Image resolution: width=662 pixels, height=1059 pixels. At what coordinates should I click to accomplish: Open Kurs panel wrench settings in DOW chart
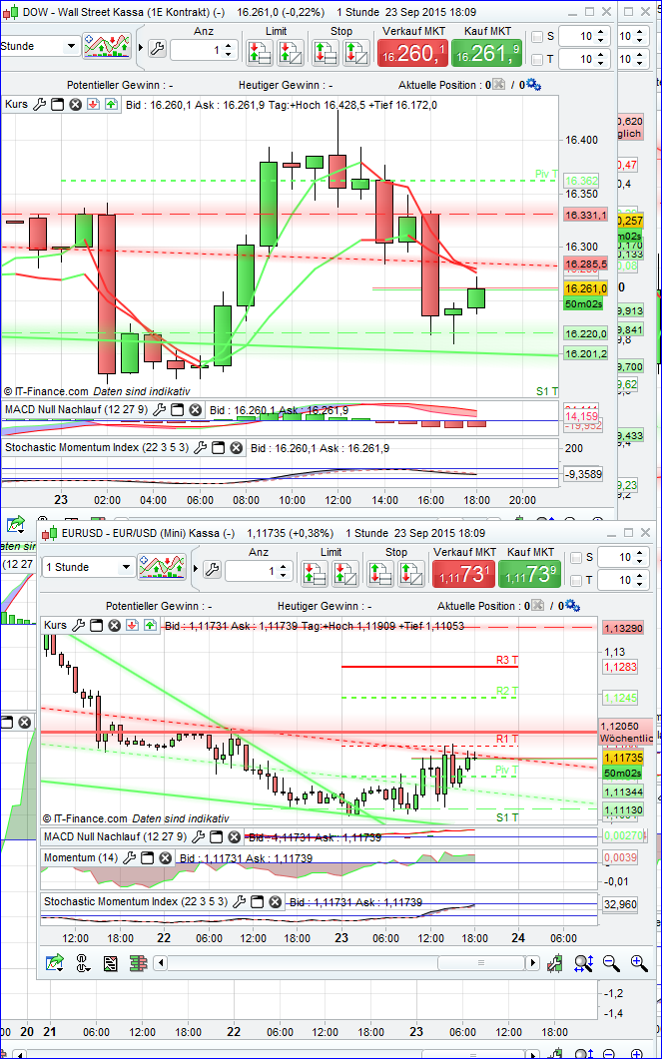[x=39, y=104]
